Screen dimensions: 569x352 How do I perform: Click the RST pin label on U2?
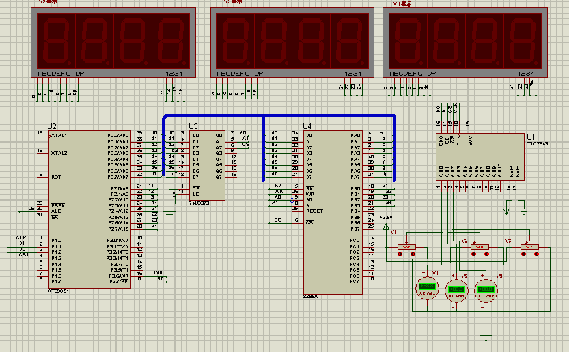pos(56,177)
